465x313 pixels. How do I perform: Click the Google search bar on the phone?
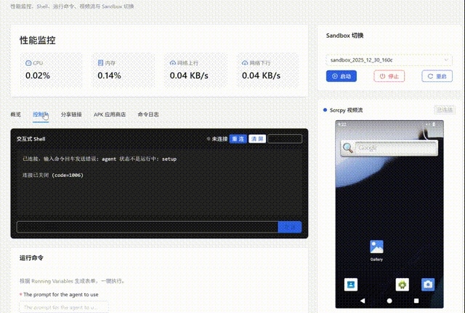[x=396, y=148]
